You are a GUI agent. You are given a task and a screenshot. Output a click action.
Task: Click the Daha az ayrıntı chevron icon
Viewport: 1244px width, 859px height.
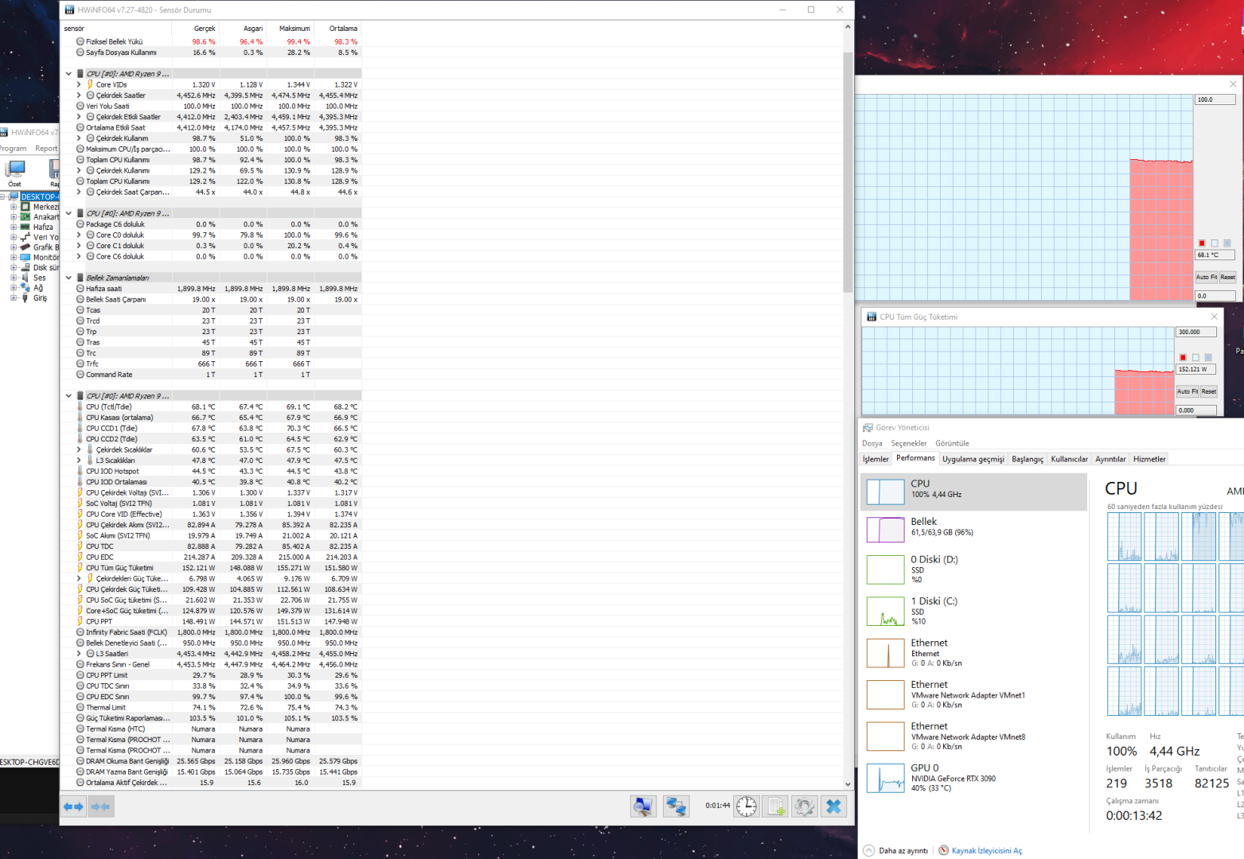868,850
